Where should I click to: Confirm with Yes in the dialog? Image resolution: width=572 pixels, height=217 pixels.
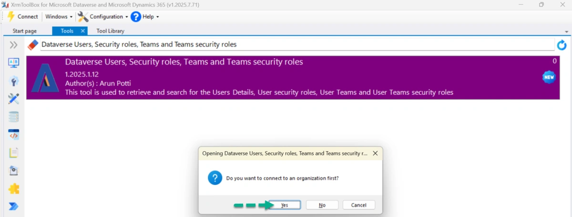coord(285,205)
